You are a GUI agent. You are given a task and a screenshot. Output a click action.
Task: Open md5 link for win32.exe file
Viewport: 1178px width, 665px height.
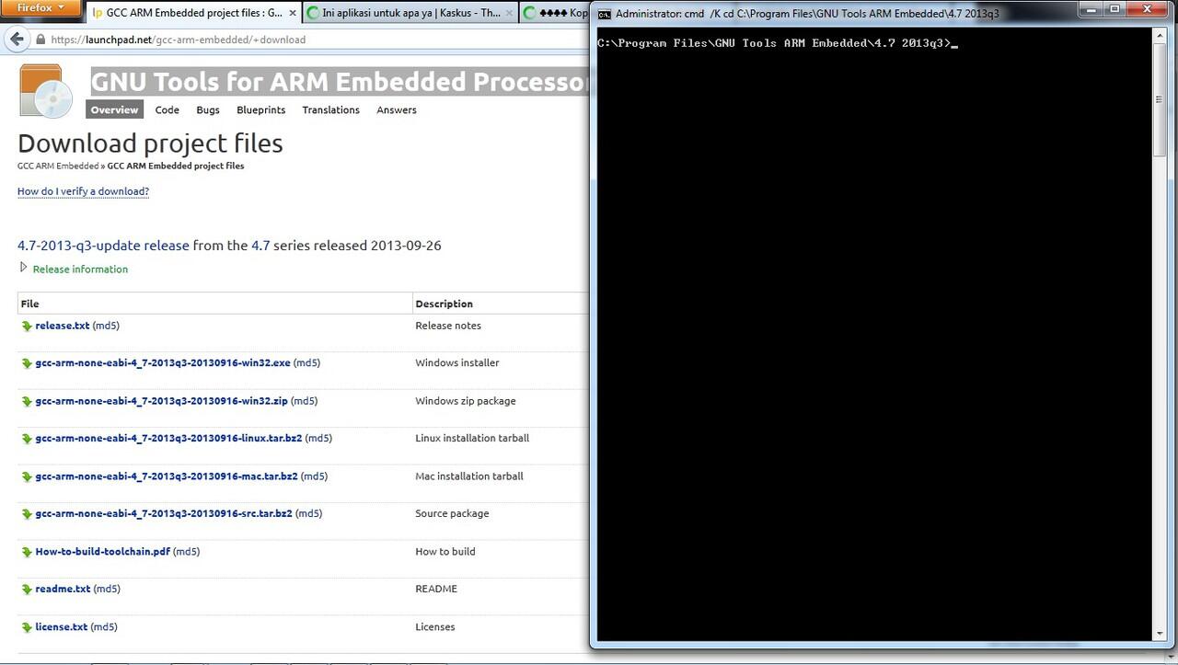tap(307, 363)
